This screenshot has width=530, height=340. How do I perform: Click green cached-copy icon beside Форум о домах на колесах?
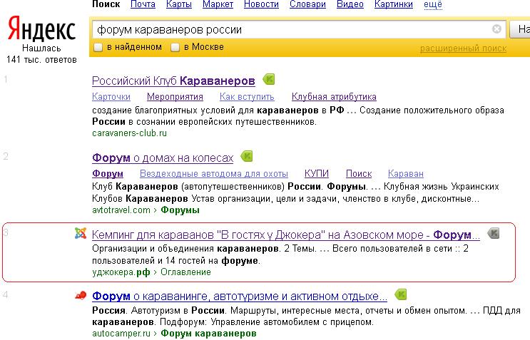(247, 156)
